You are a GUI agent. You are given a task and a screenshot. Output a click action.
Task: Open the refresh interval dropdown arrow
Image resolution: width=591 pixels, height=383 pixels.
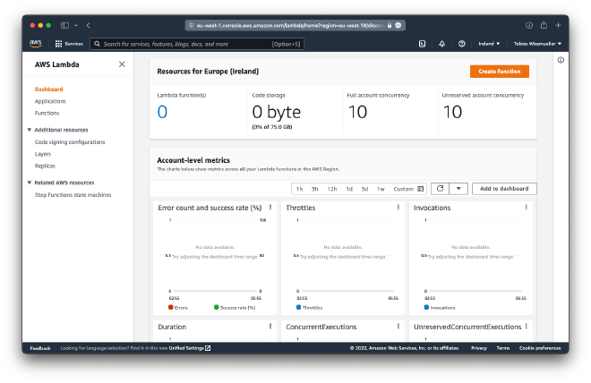(458, 189)
